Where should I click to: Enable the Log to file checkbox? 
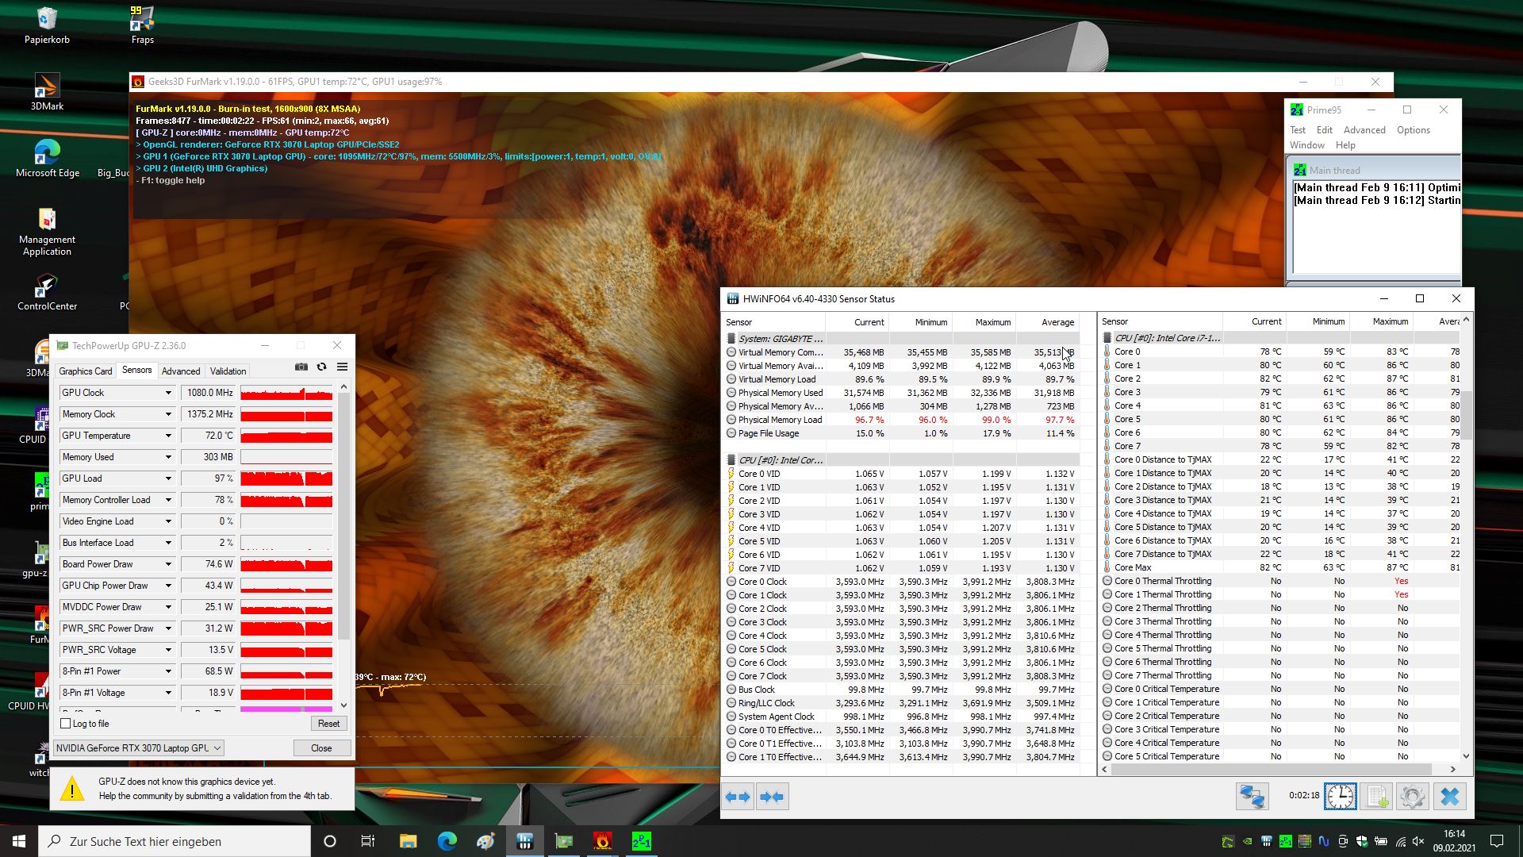(x=66, y=724)
